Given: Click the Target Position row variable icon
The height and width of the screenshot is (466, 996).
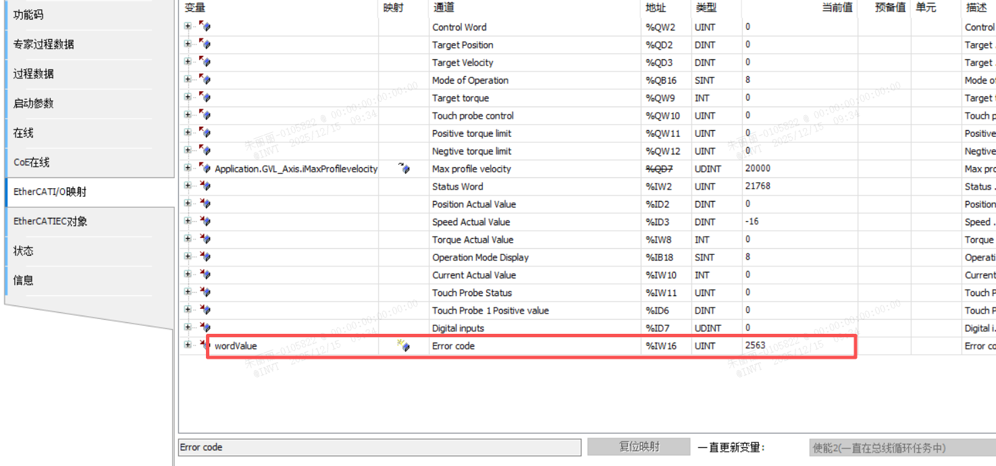Looking at the screenshot, I should pos(205,45).
